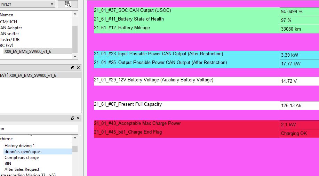The width and height of the screenshot is (319, 176).
Task: Click the filter input field above screens list
Action: 38,129
